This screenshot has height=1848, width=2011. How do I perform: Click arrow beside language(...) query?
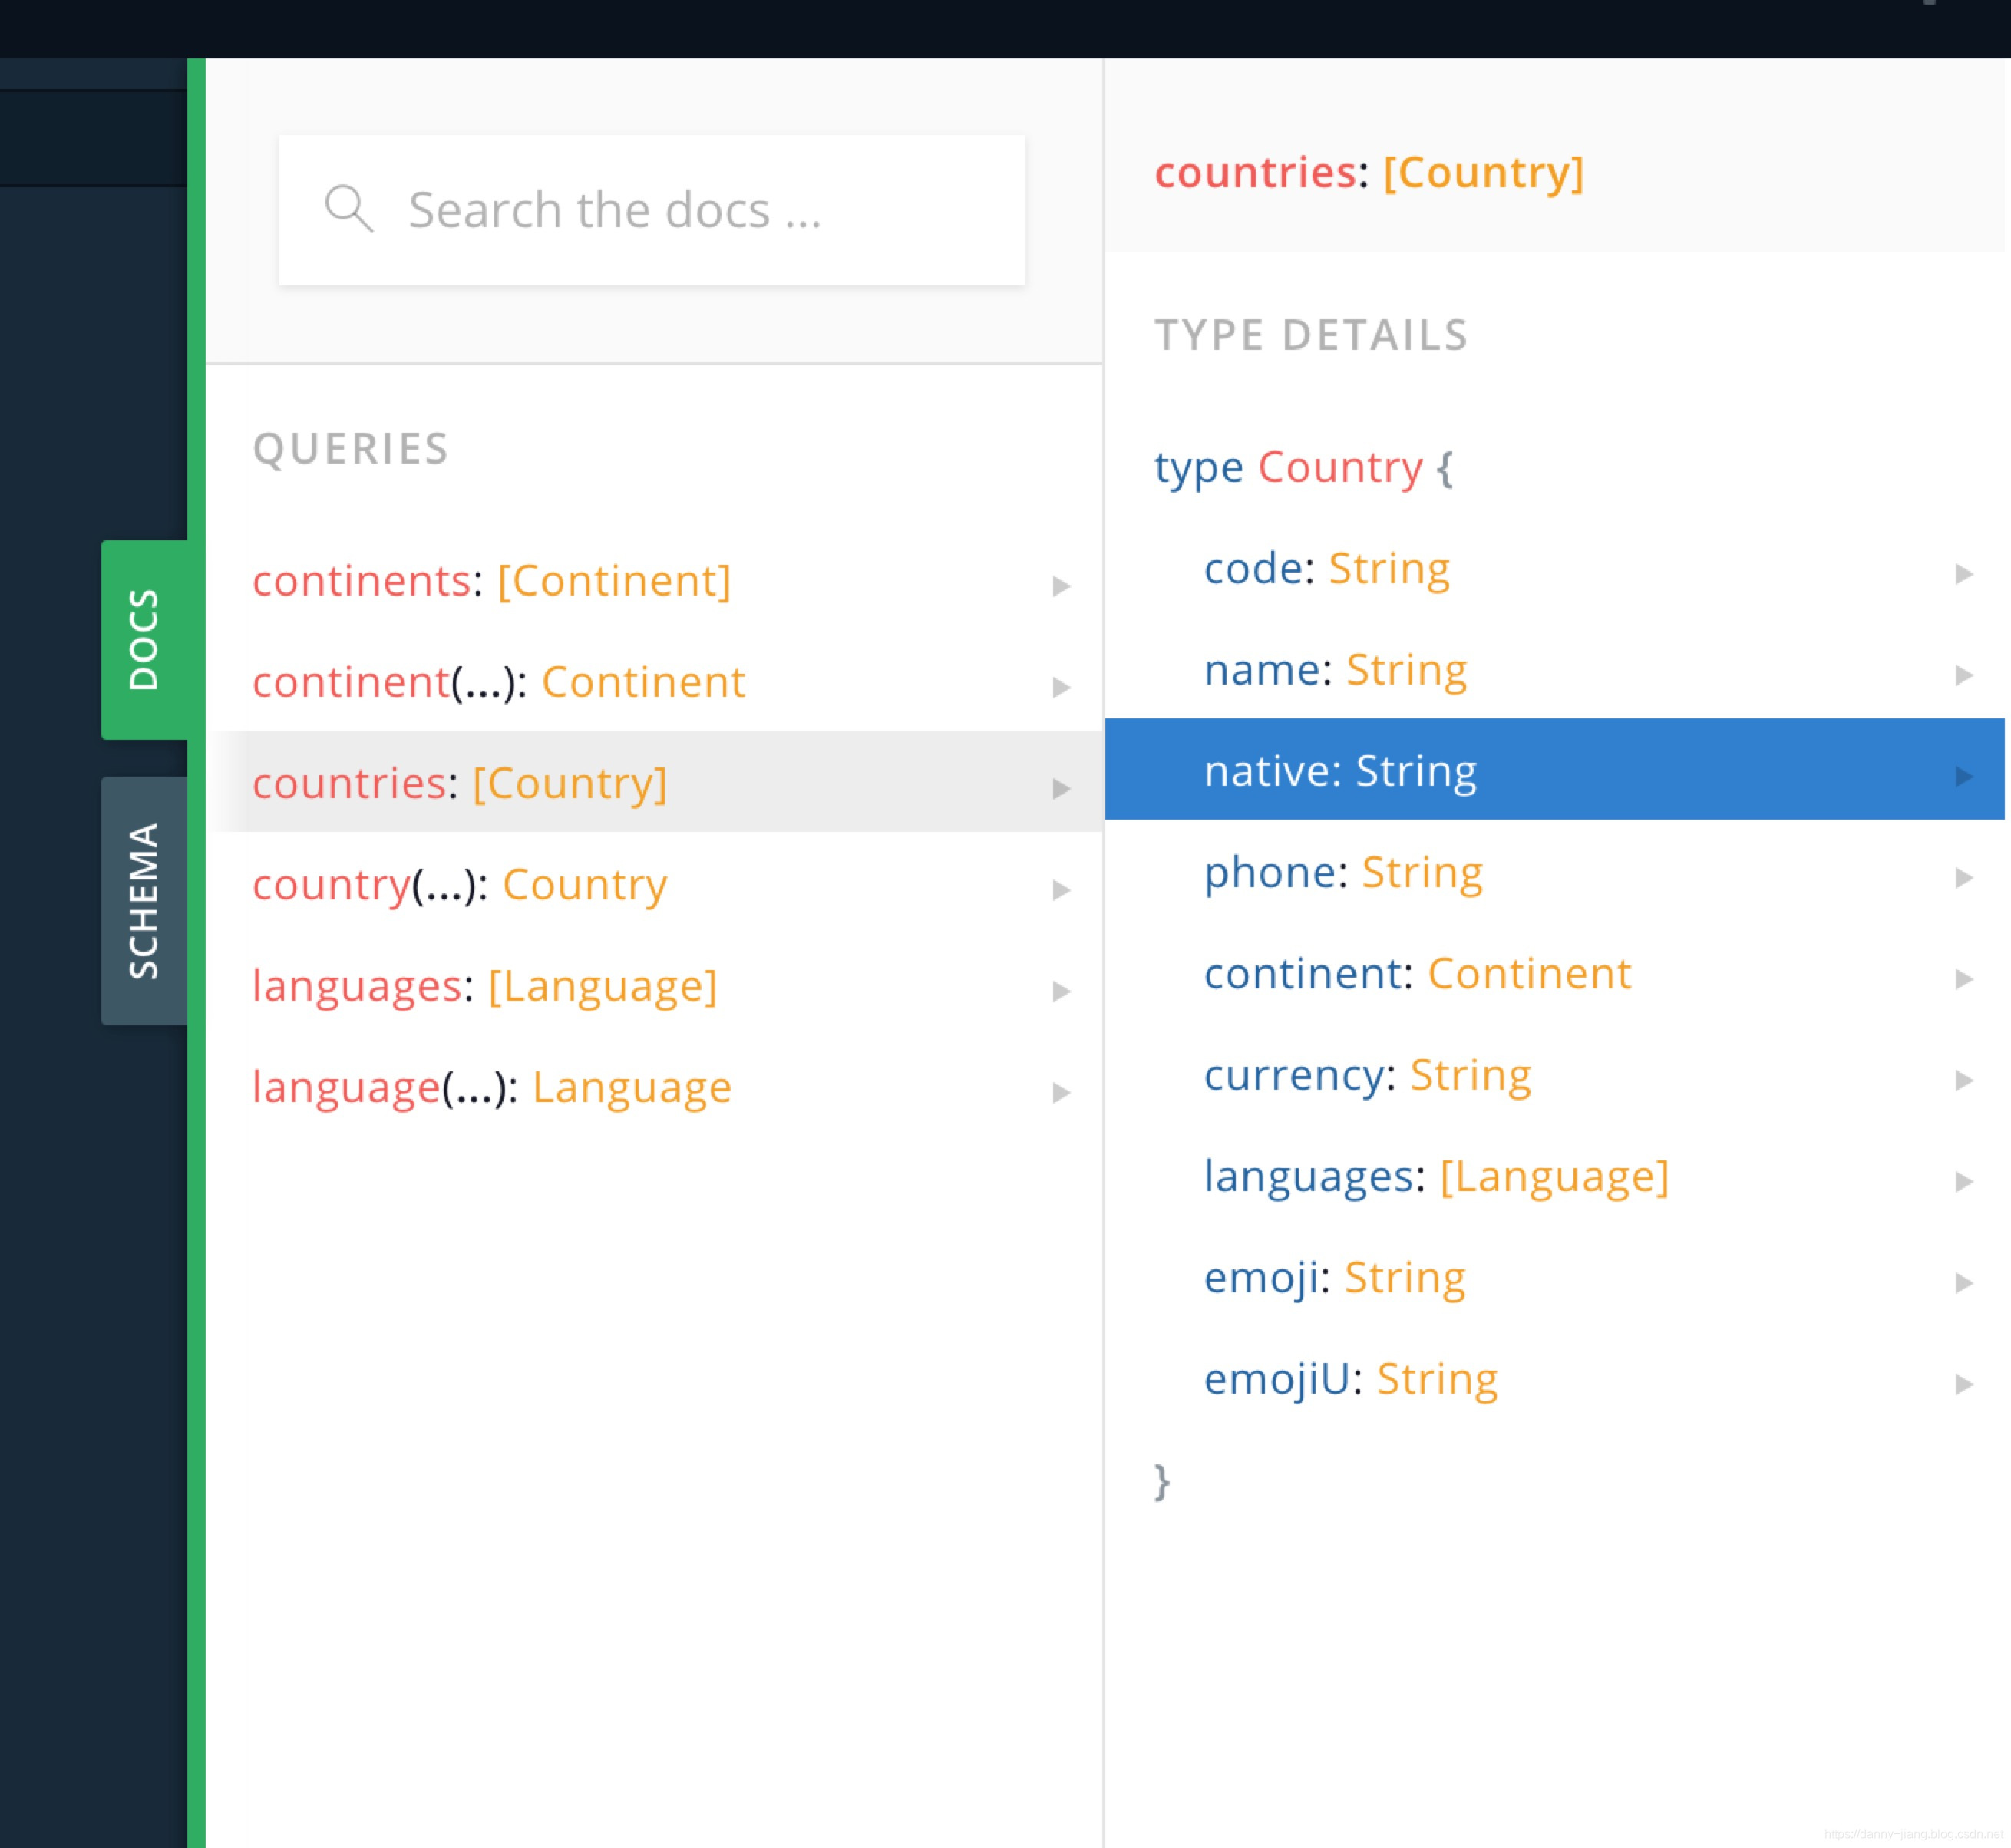click(x=1061, y=1092)
